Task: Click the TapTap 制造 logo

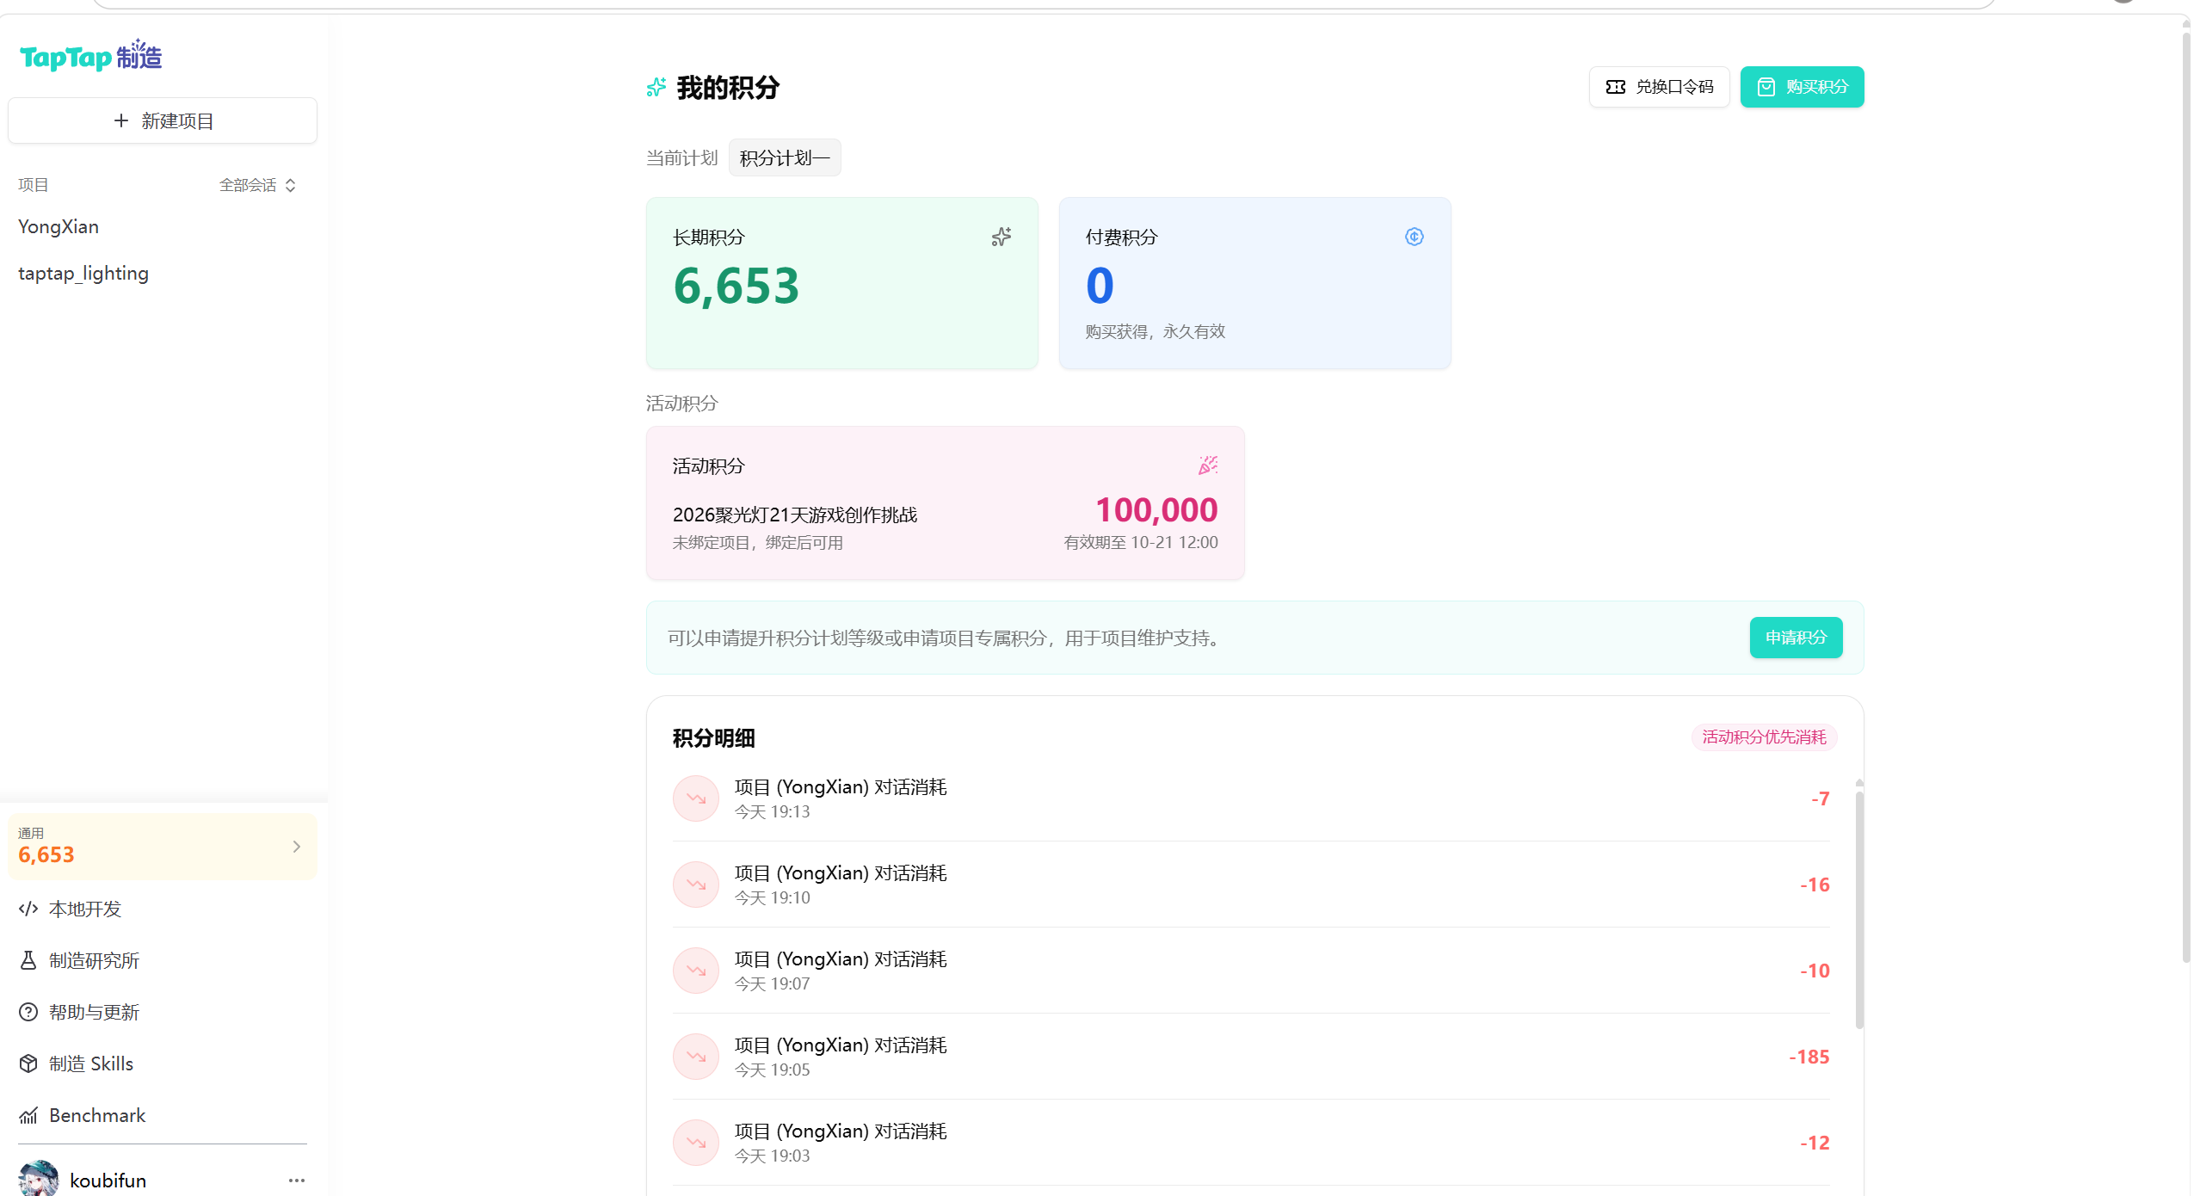Action: click(x=90, y=56)
